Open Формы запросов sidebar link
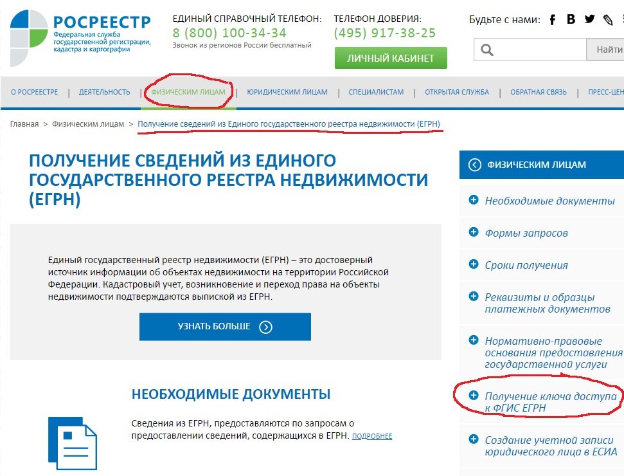The height and width of the screenshot is (476, 624). pyautogui.click(x=526, y=233)
